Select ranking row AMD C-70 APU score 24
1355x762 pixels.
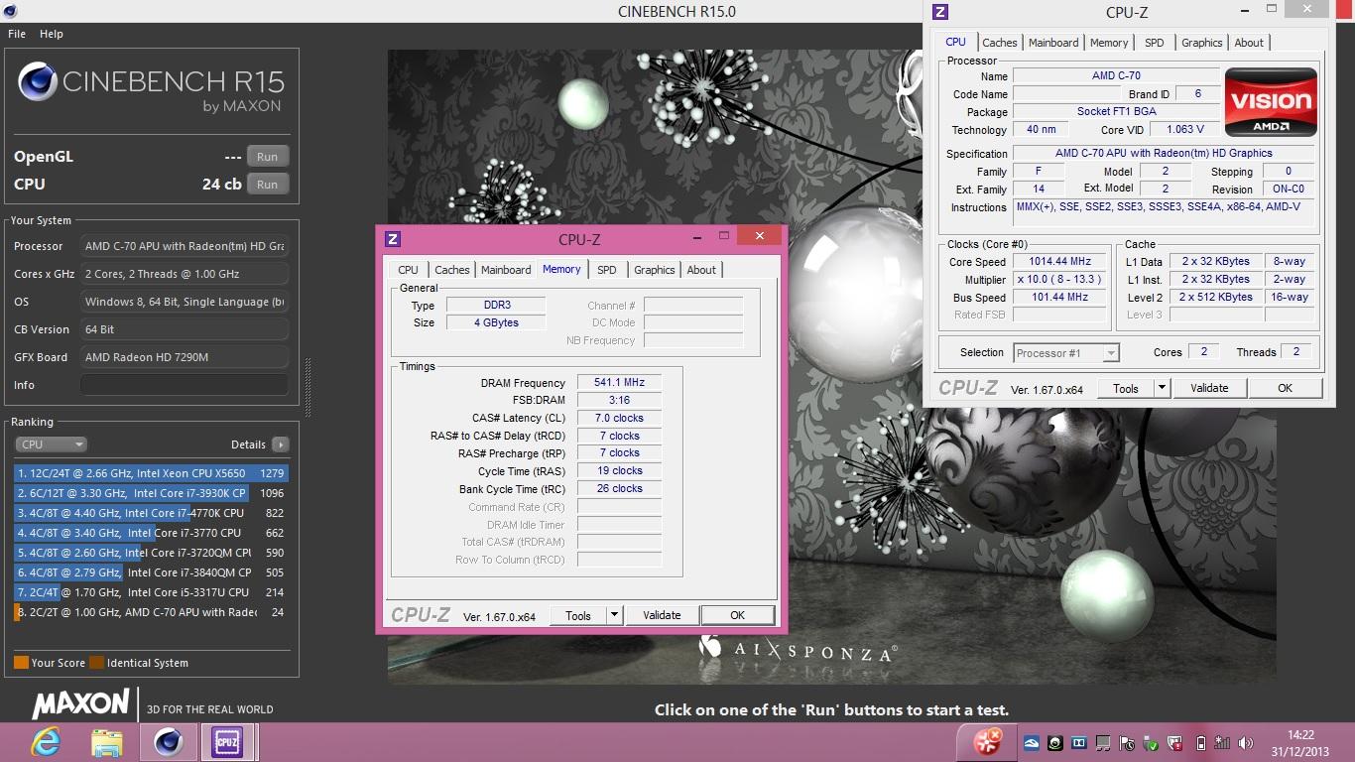(x=151, y=612)
